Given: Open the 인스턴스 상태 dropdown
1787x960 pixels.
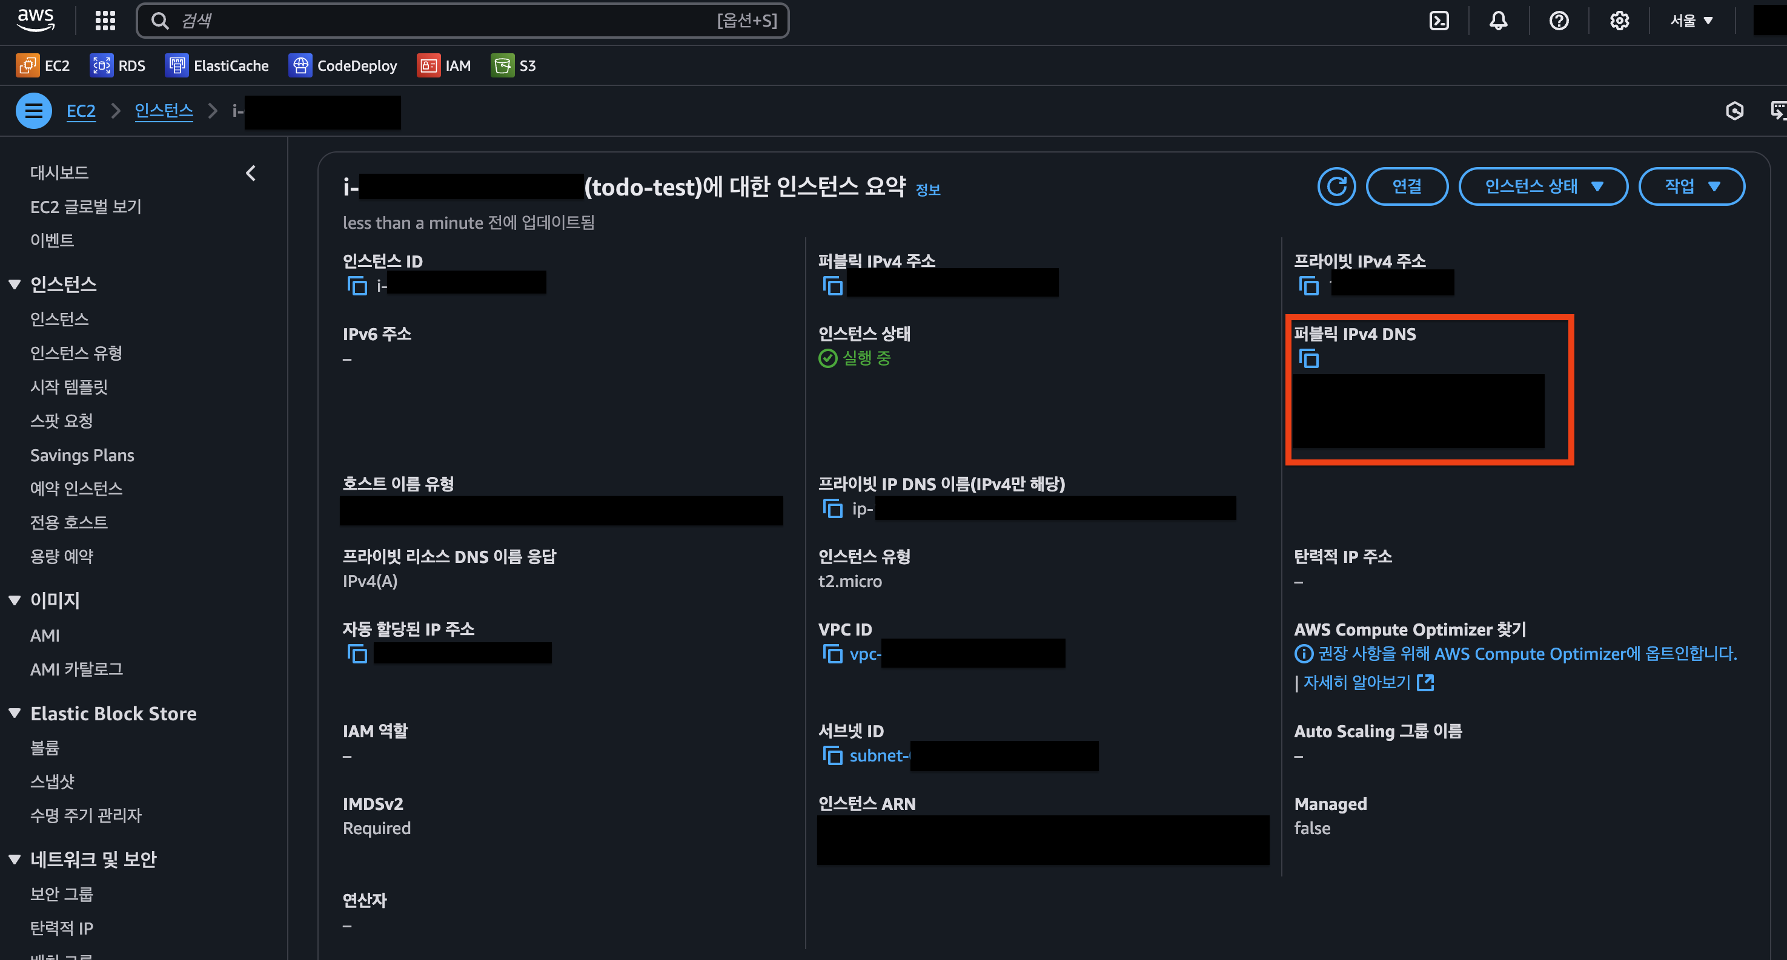Looking at the screenshot, I should tap(1543, 186).
